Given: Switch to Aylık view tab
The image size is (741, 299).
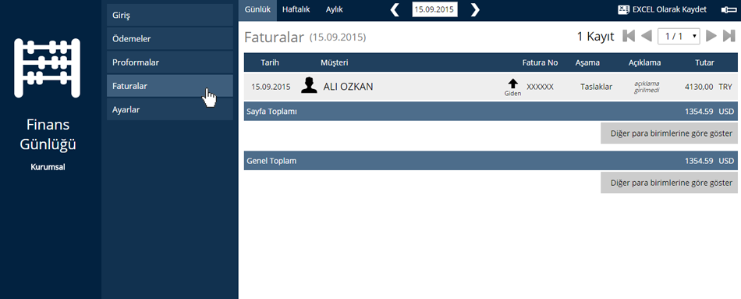Looking at the screenshot, I should 334,9.
